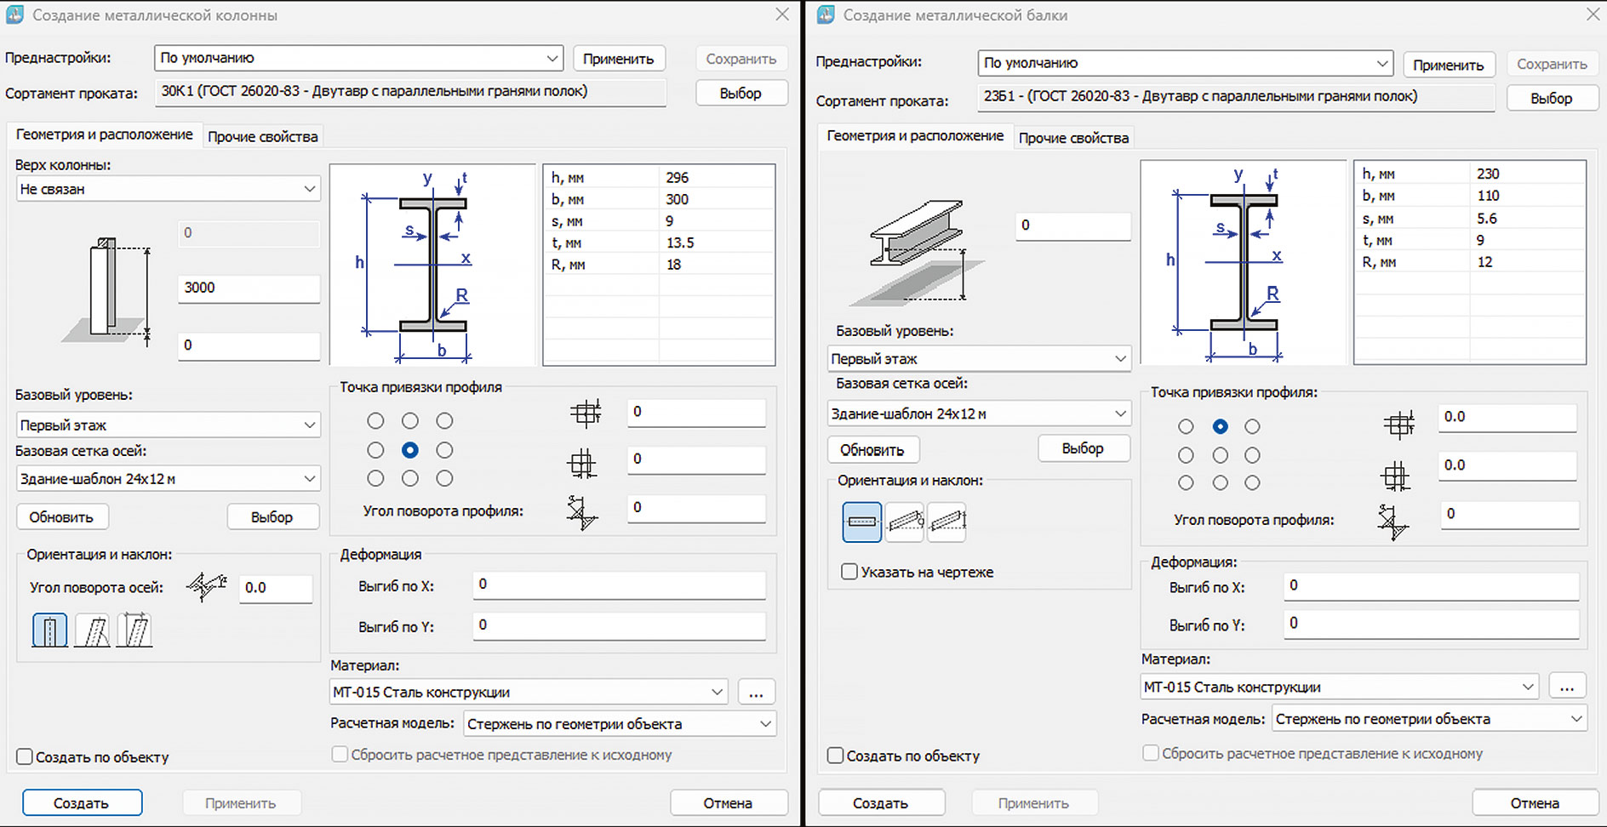
Task: Click the axis rotation angle icon in column dialog
Action: click(x=207, y=585)
